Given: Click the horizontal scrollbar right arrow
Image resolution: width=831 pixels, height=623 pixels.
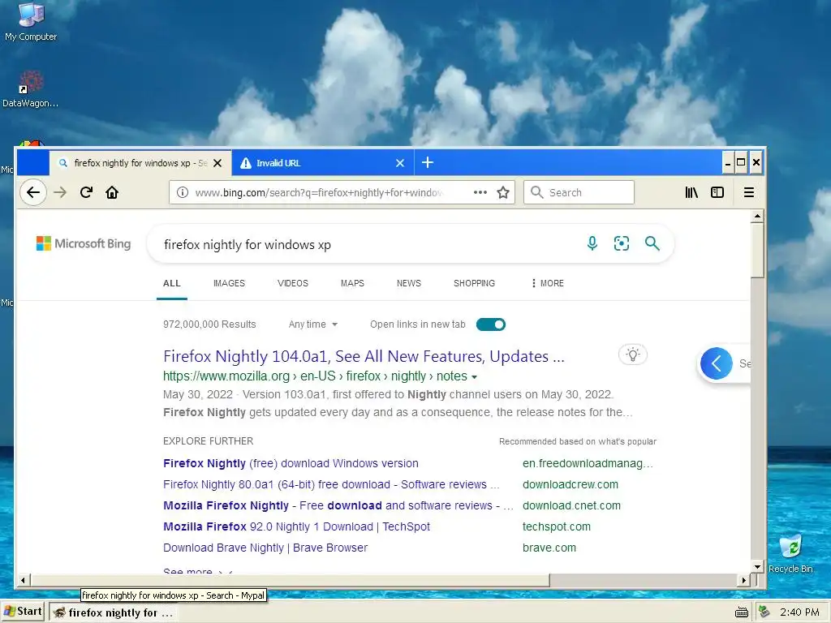Looking at the screenshot, I should tap(744, 580).
